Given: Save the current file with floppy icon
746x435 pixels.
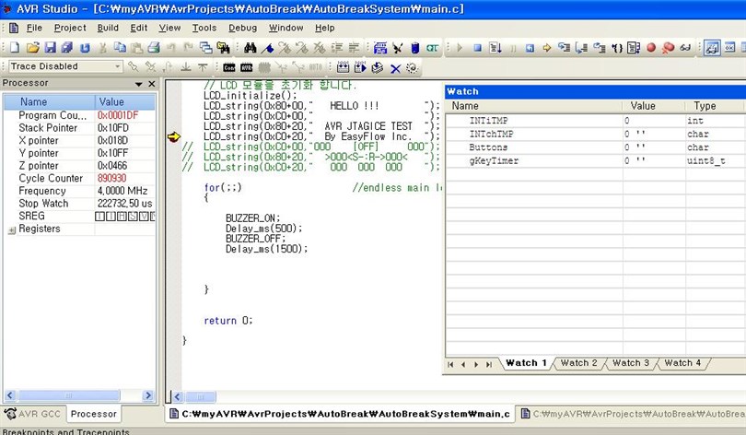Looking at the screenshot, I should point(50,48).
